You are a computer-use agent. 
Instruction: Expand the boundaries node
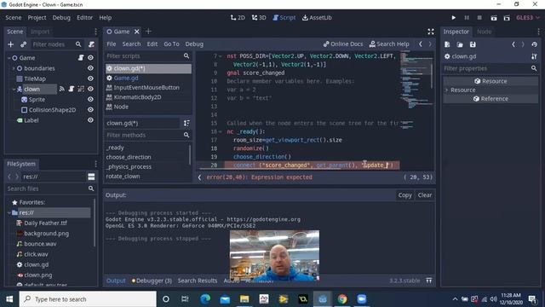[x=14, y=68]
